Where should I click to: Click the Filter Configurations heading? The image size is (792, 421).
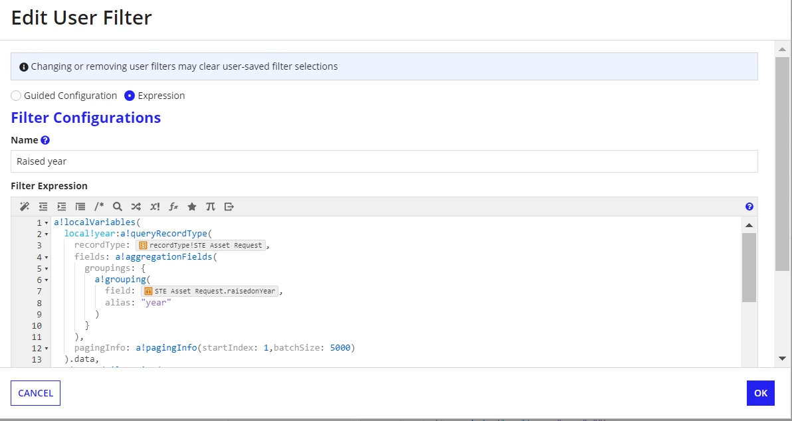[86, 118]
